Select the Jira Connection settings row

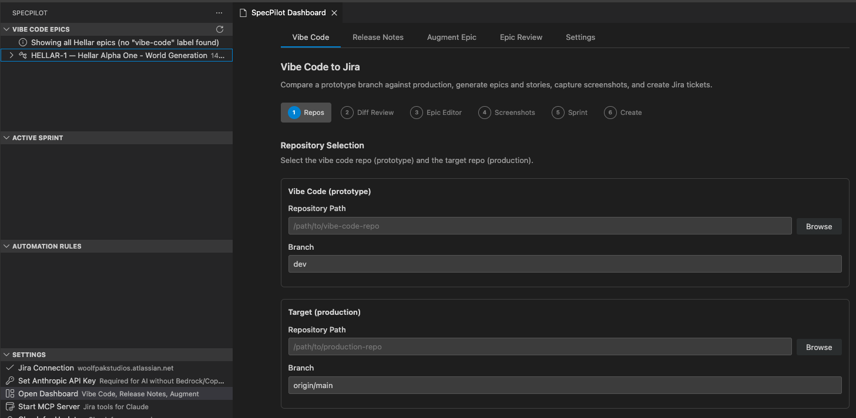pos(116,368)
